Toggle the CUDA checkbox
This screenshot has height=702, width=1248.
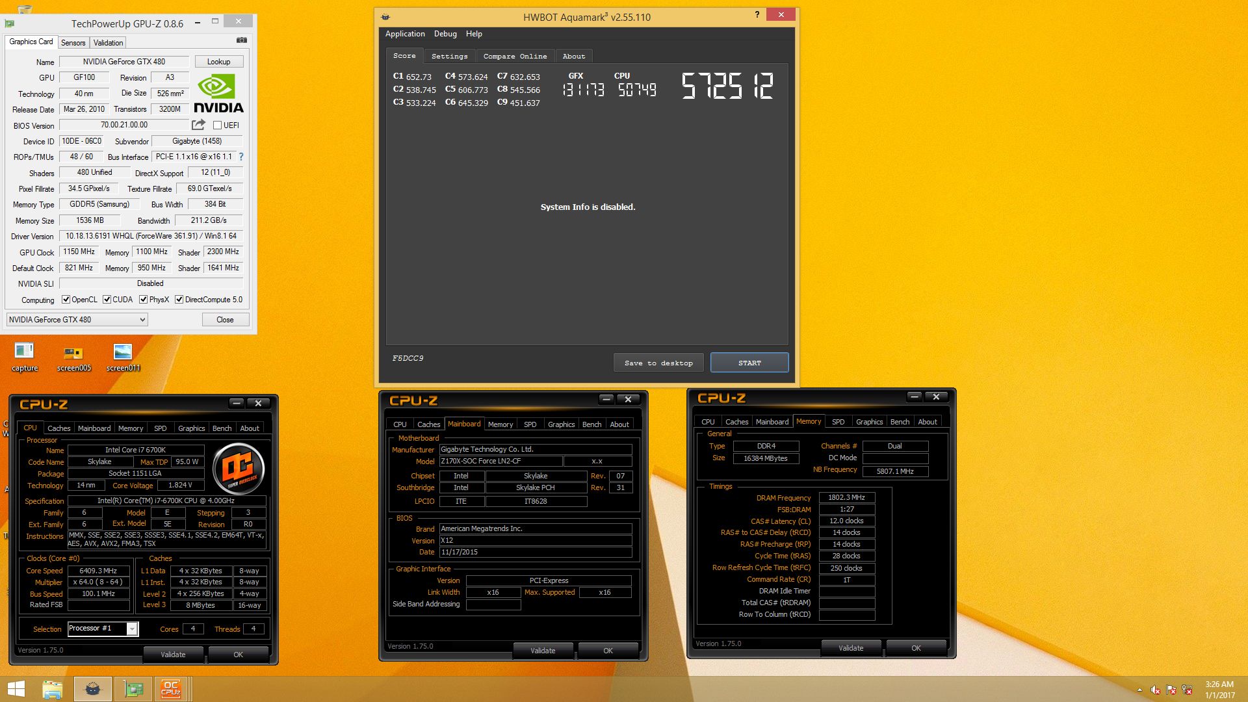tap(107, 300)
